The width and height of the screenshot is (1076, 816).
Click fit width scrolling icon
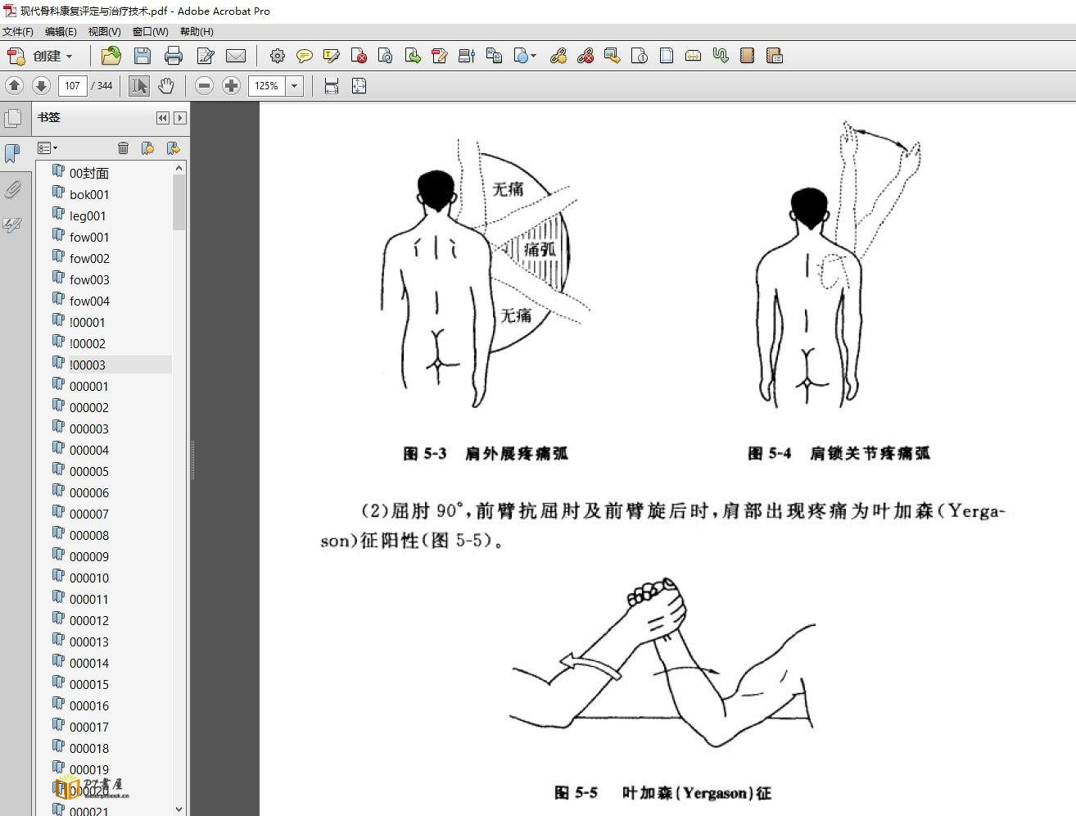point(332,85)
